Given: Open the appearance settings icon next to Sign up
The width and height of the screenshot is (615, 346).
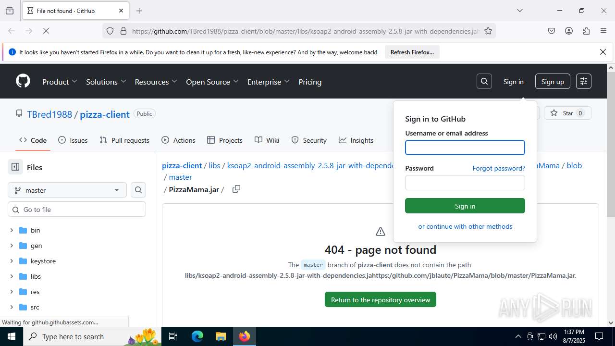Looking at the screenshot, I should pyautogui.click(x=584, y=81).
